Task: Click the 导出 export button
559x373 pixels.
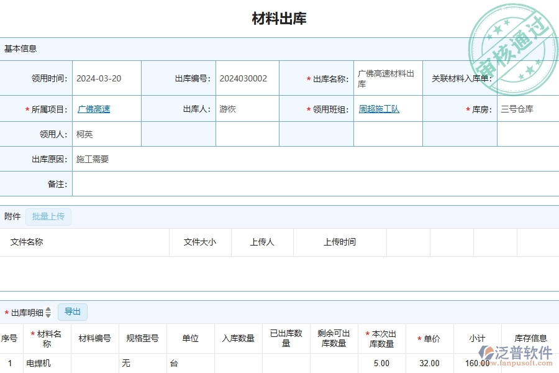Action: tap(72, 311)
